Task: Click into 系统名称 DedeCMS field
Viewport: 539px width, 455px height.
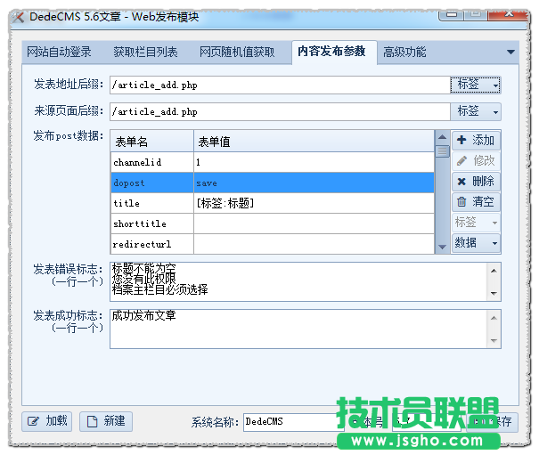Action: coord(294,422)
